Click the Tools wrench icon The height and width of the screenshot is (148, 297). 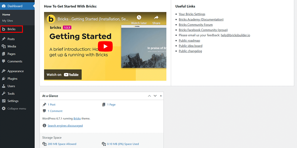3,94
